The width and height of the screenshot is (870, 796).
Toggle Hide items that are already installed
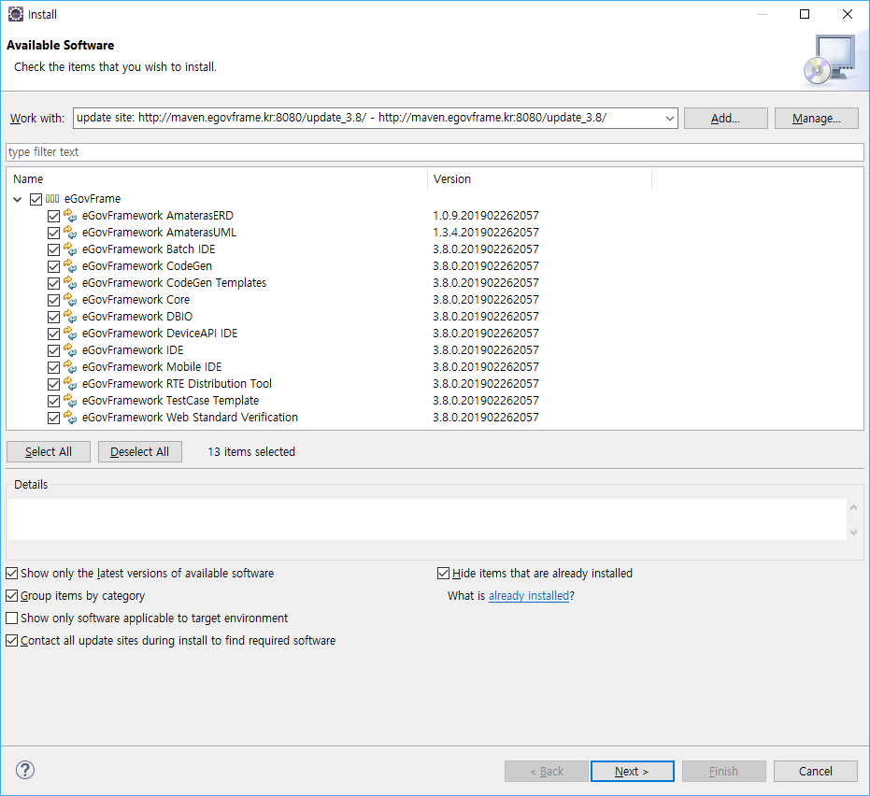pos(444,574)
